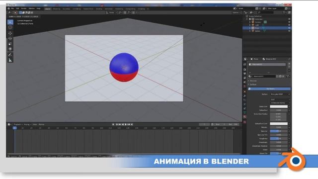Open the Global transform orientation dropdown
318x179 pixels.
pos(111,12)
